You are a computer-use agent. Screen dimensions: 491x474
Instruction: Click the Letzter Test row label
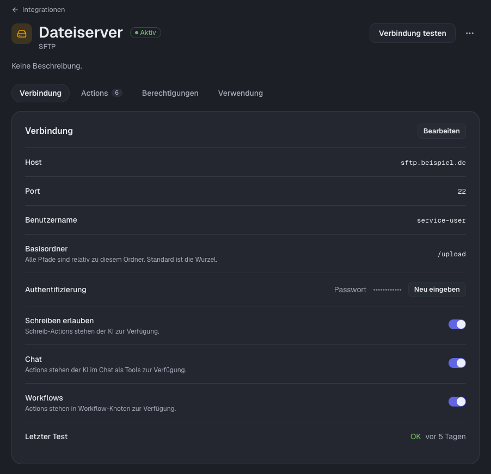click(46, 436)
